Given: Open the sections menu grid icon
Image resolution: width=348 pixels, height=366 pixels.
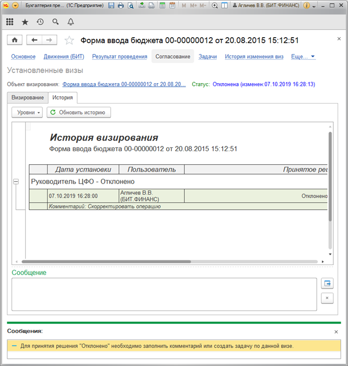Looking at the screenshot, I should click(10, 22).
